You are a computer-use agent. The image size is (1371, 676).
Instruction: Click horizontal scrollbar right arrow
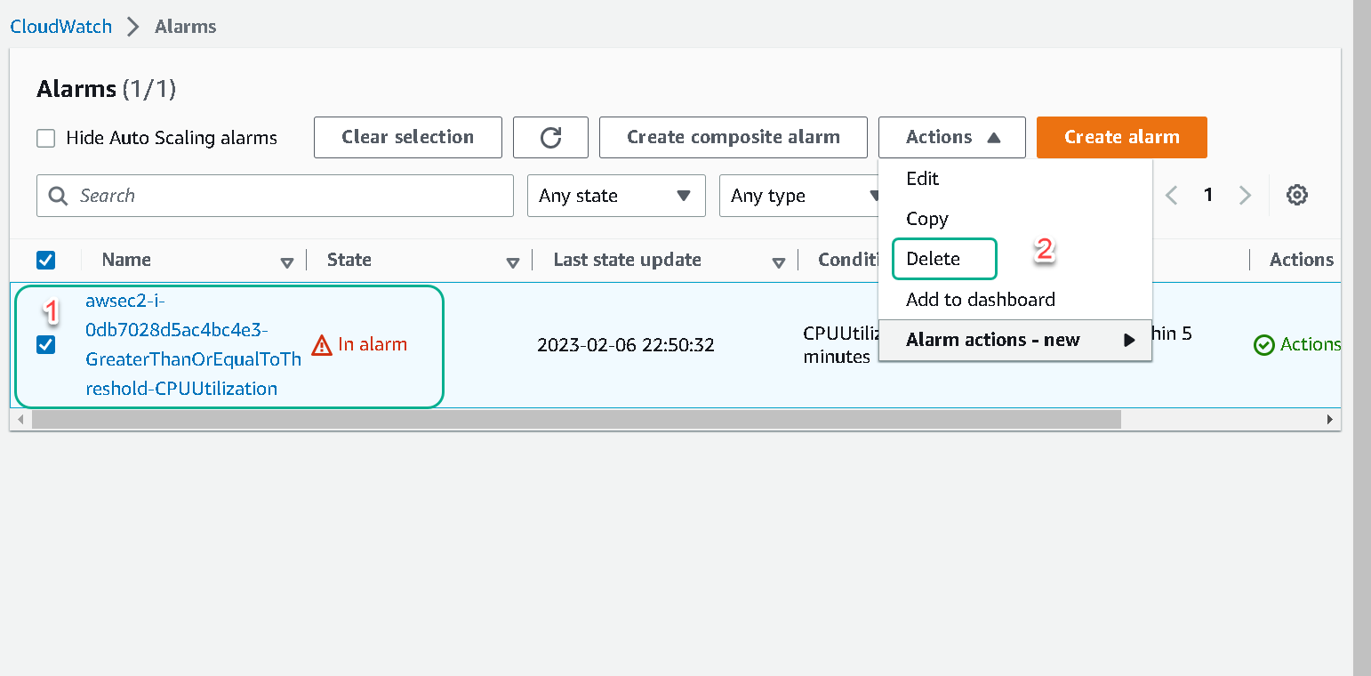tap(1330, 419)
